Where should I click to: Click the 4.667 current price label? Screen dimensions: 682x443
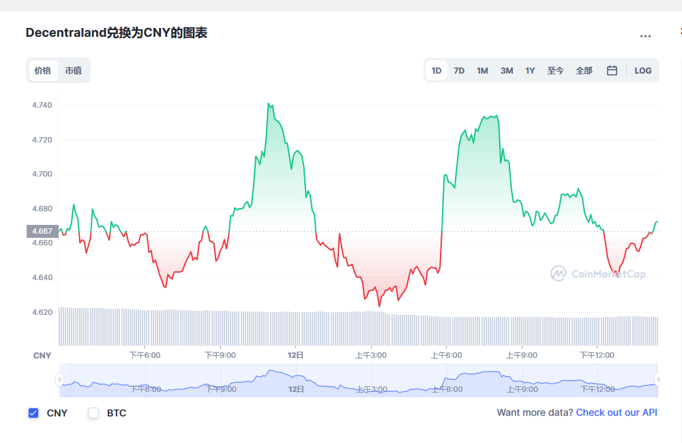42,231
